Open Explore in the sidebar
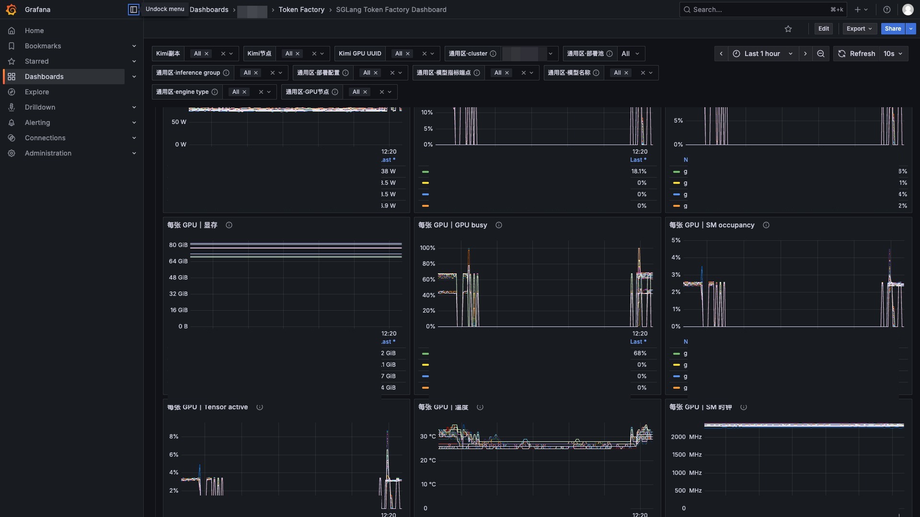 click(37, 92)
